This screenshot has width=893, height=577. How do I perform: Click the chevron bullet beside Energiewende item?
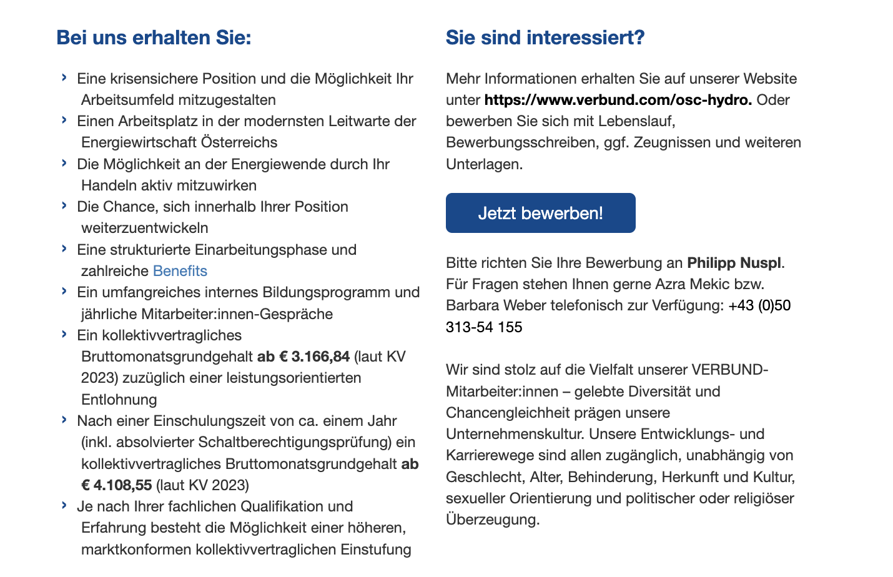(64, 163)
